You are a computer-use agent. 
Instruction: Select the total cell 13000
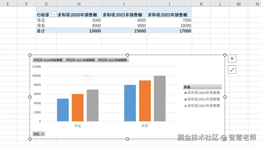pos(79,31)
